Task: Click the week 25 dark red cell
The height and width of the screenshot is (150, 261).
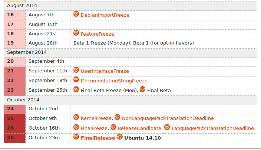Action: (14, 118)
